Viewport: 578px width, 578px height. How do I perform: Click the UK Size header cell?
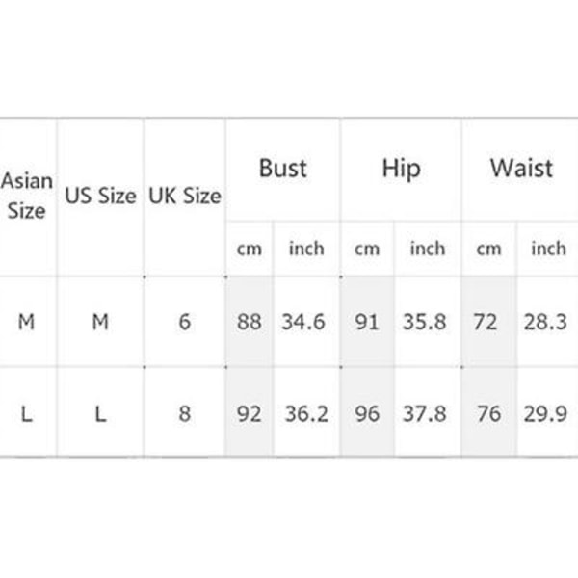(x=185, y=196)
